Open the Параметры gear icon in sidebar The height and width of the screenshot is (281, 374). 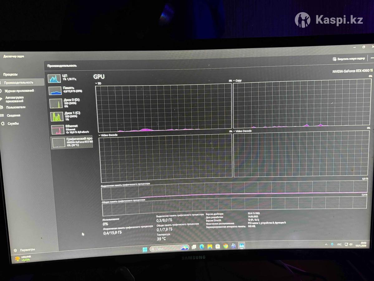(15, 250)
